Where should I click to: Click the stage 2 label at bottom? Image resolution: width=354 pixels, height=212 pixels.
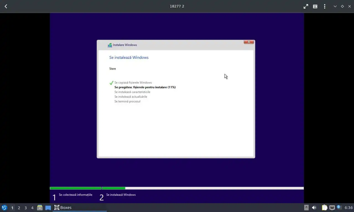[121, 195]
